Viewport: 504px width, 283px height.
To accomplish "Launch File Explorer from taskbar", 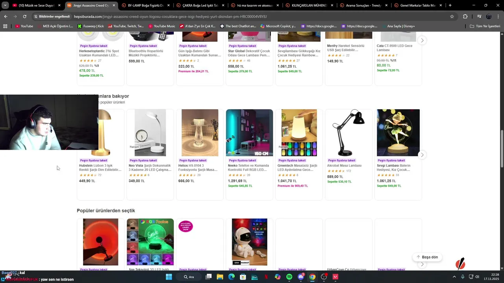I will 220,277.
